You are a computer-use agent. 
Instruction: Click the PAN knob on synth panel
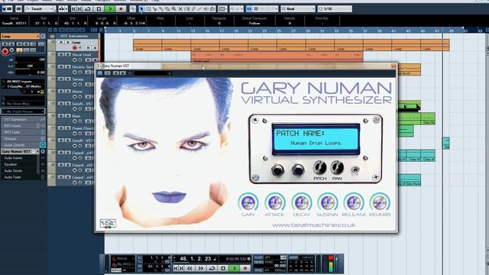(337, 168)
